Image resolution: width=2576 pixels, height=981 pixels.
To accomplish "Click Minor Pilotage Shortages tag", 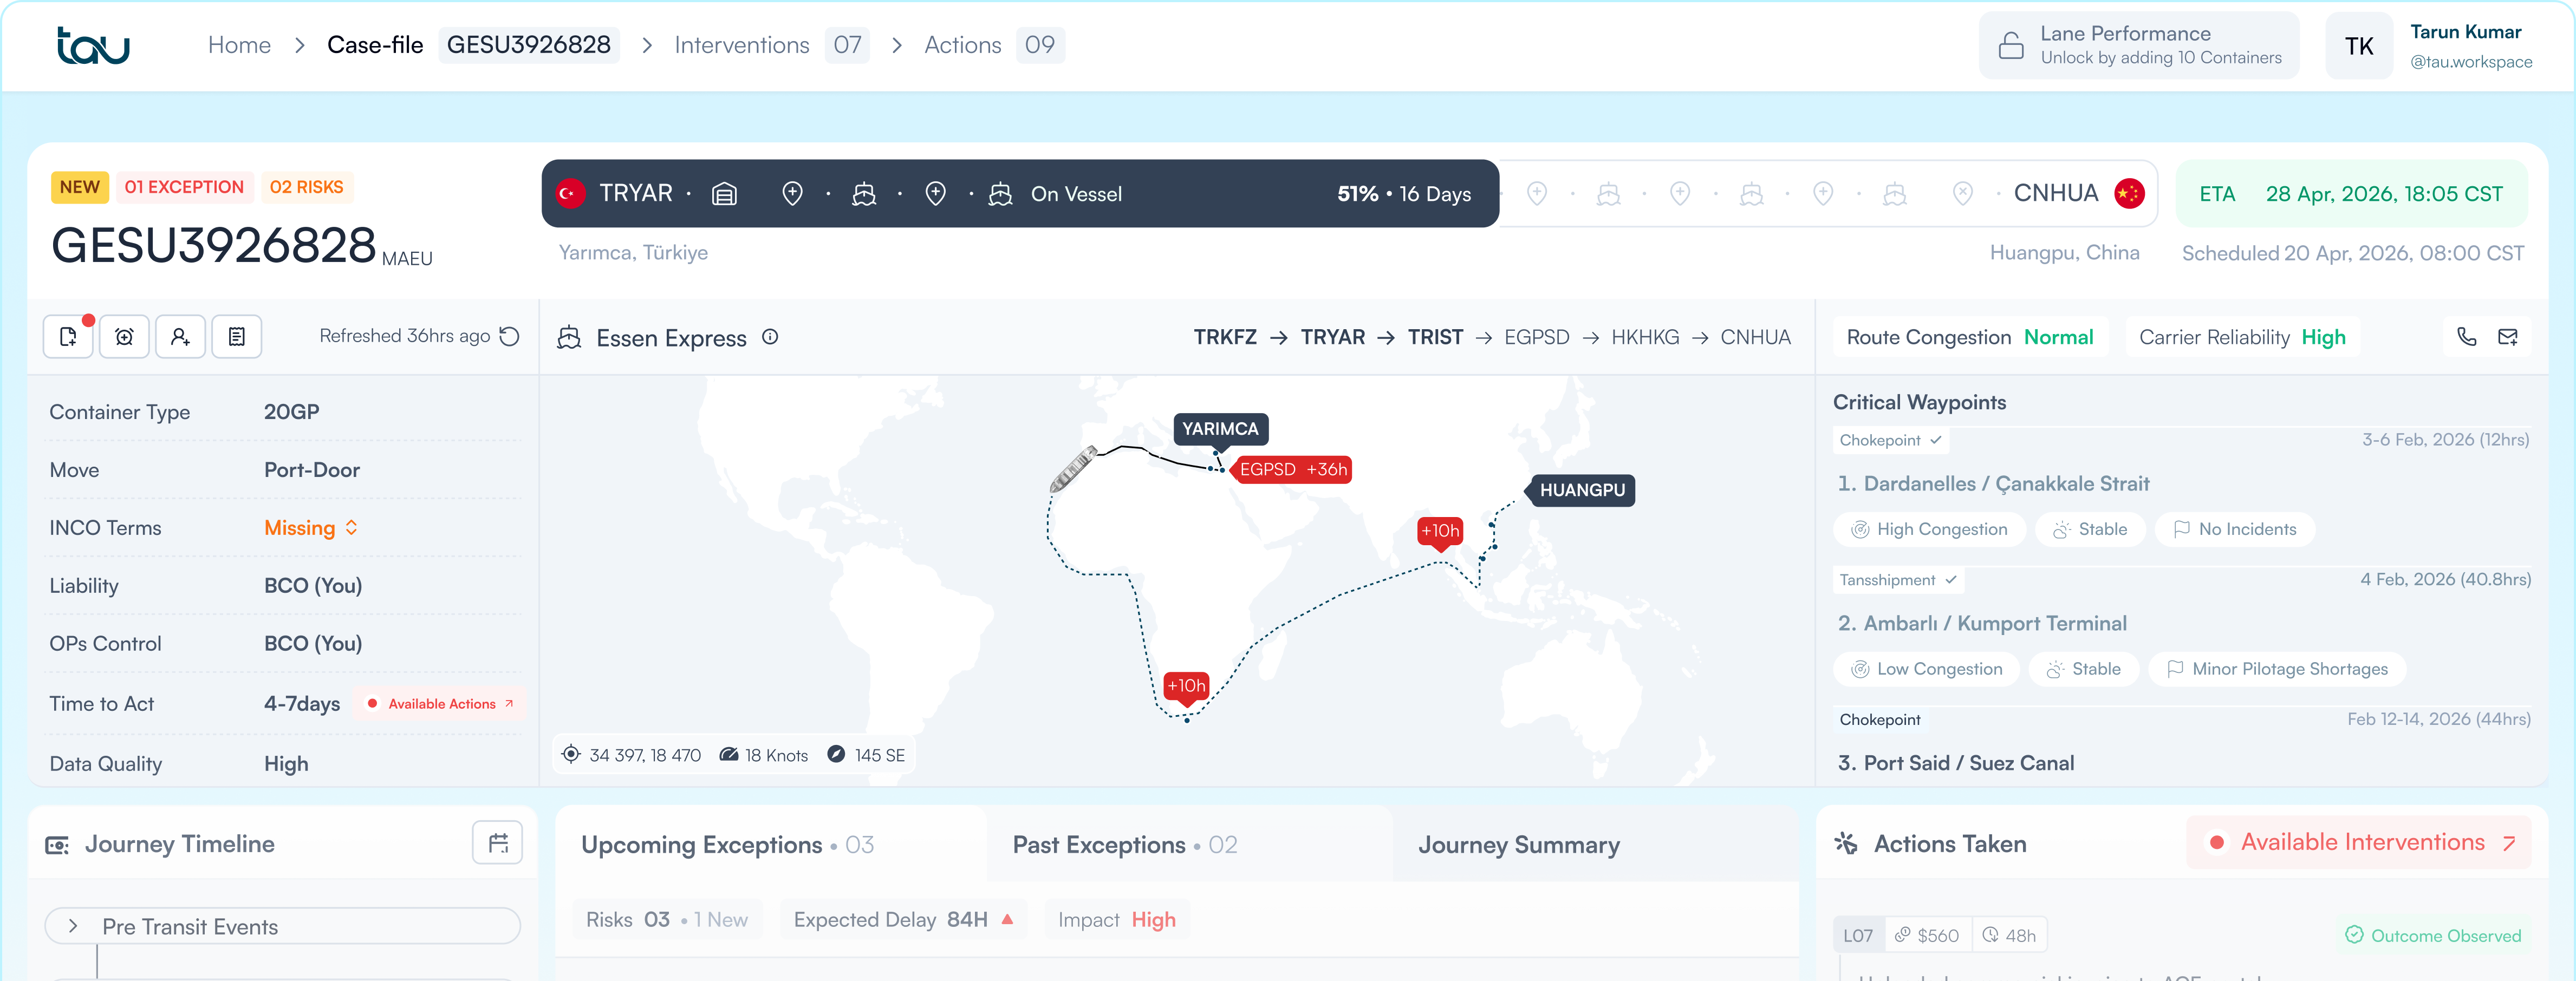I will (x=2277, y=669).
